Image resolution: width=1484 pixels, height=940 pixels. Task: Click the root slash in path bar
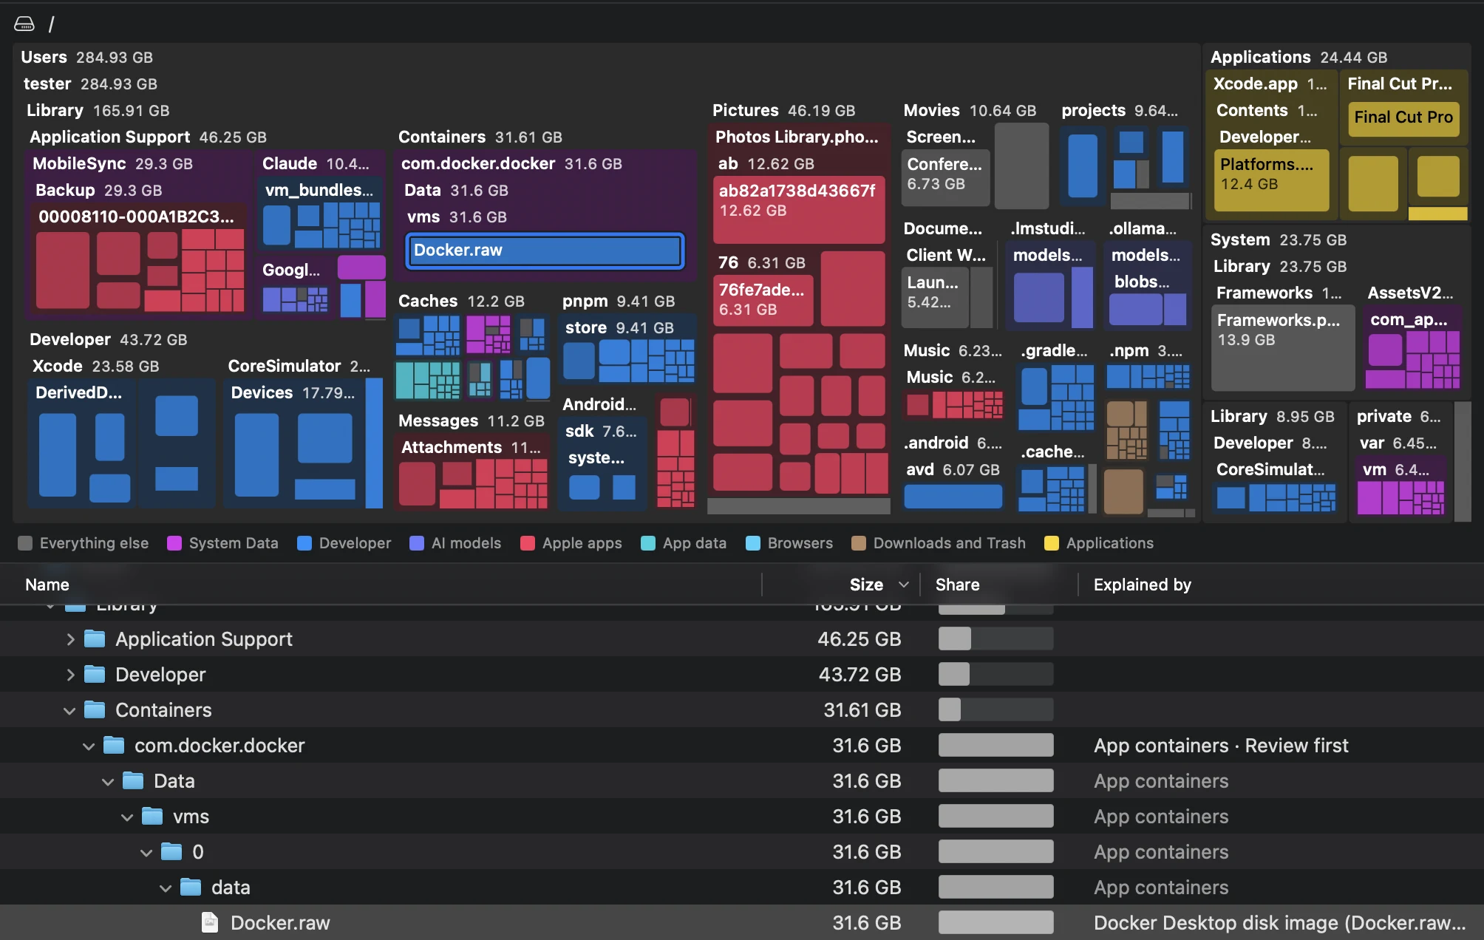(x=51, y=24)
